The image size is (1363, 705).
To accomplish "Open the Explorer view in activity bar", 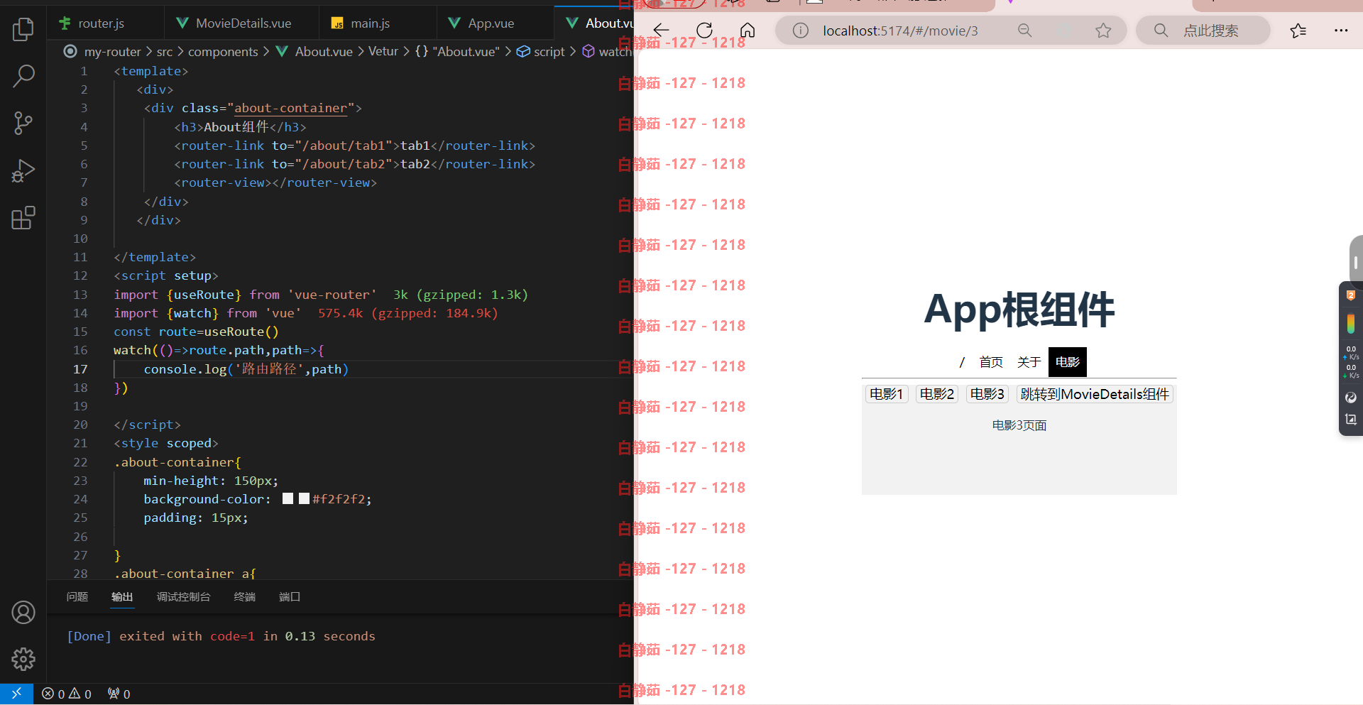I will (23, 29).
